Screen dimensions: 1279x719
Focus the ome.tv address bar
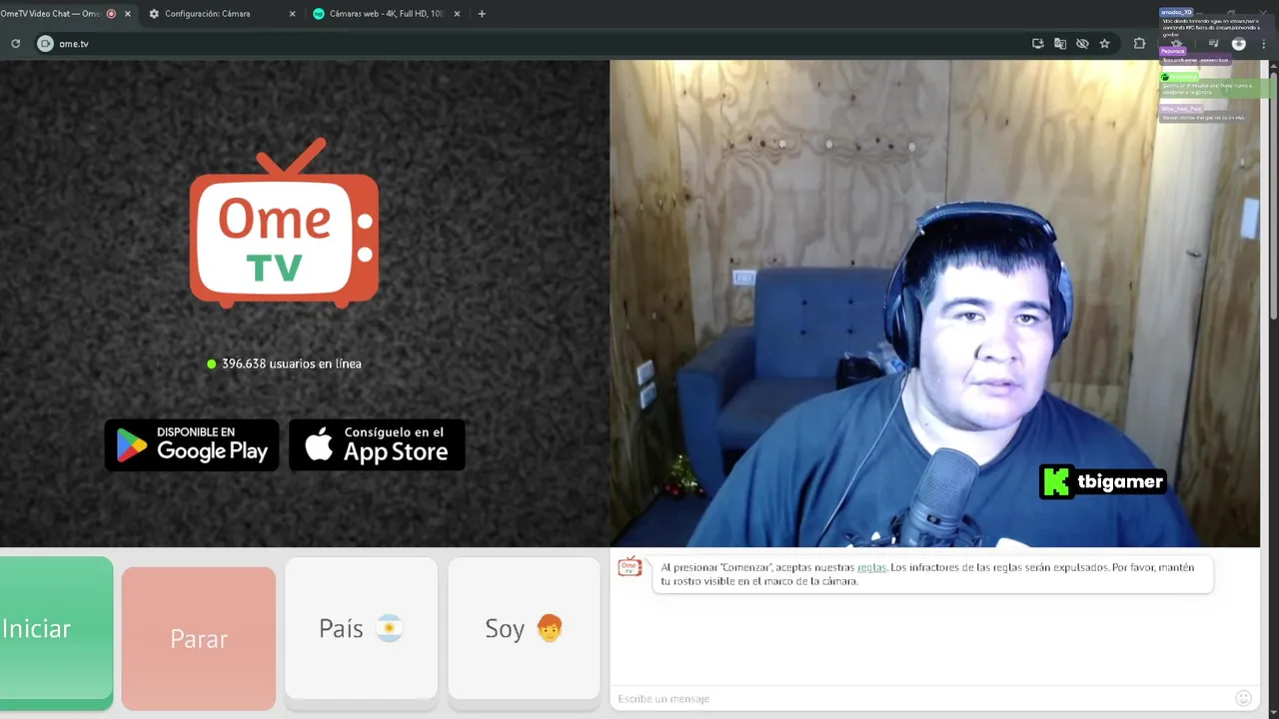point(540,44)
